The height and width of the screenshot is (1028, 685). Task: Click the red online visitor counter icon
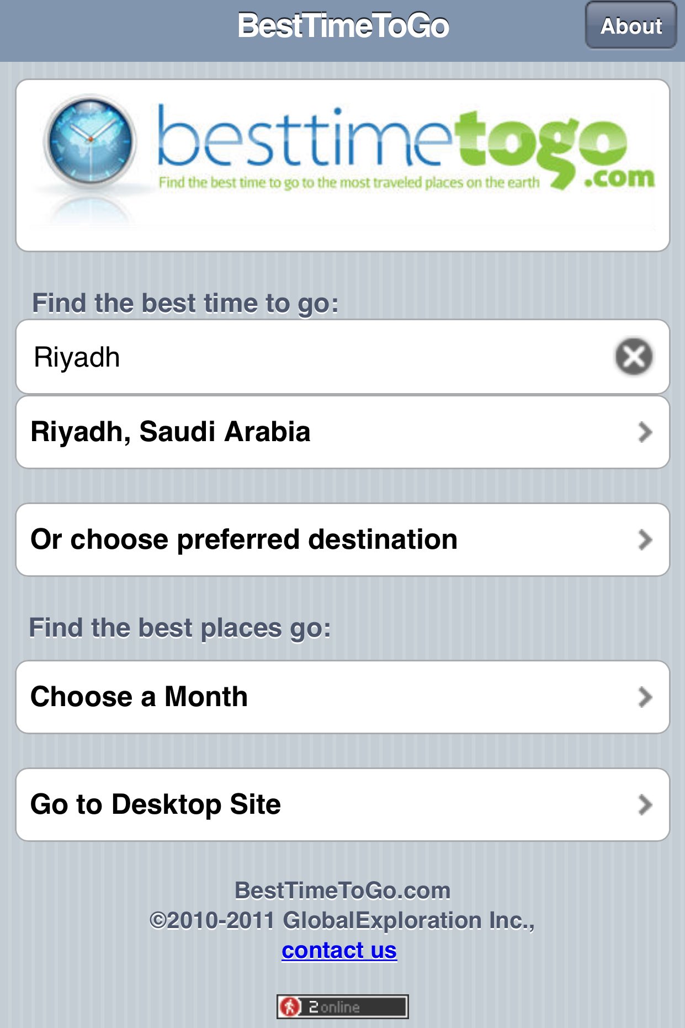(x=289, y=1006)
